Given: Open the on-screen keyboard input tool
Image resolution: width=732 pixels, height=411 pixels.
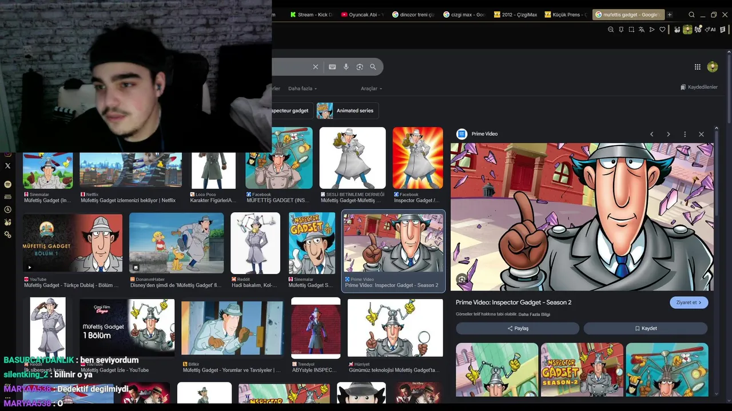Looking at the screenshot, I should [332, 67].
